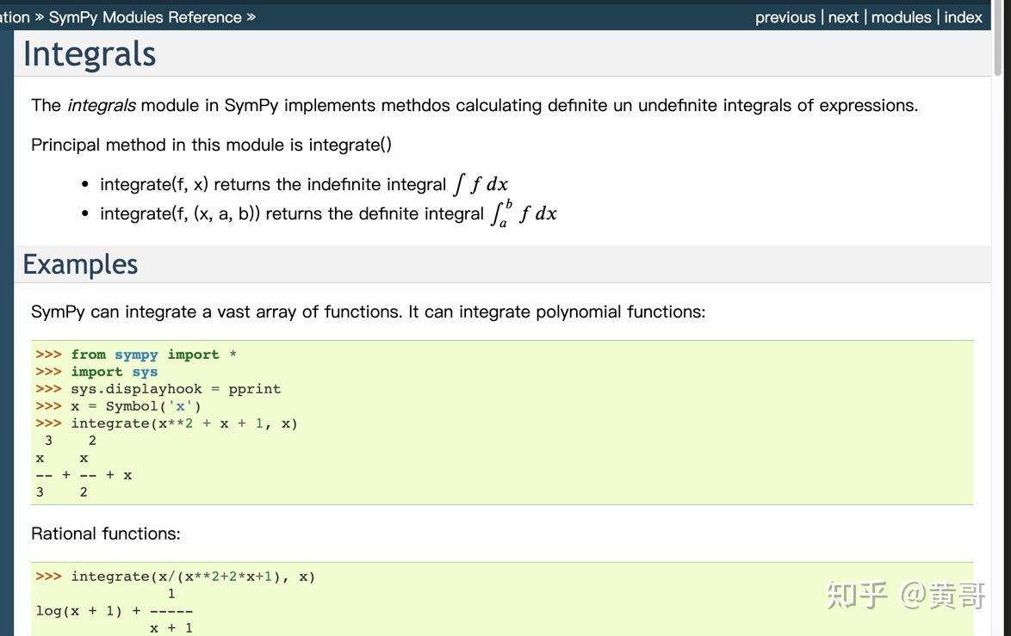
Task: Click the definite integral formula with a and b bounds
Action: point(523,213)
